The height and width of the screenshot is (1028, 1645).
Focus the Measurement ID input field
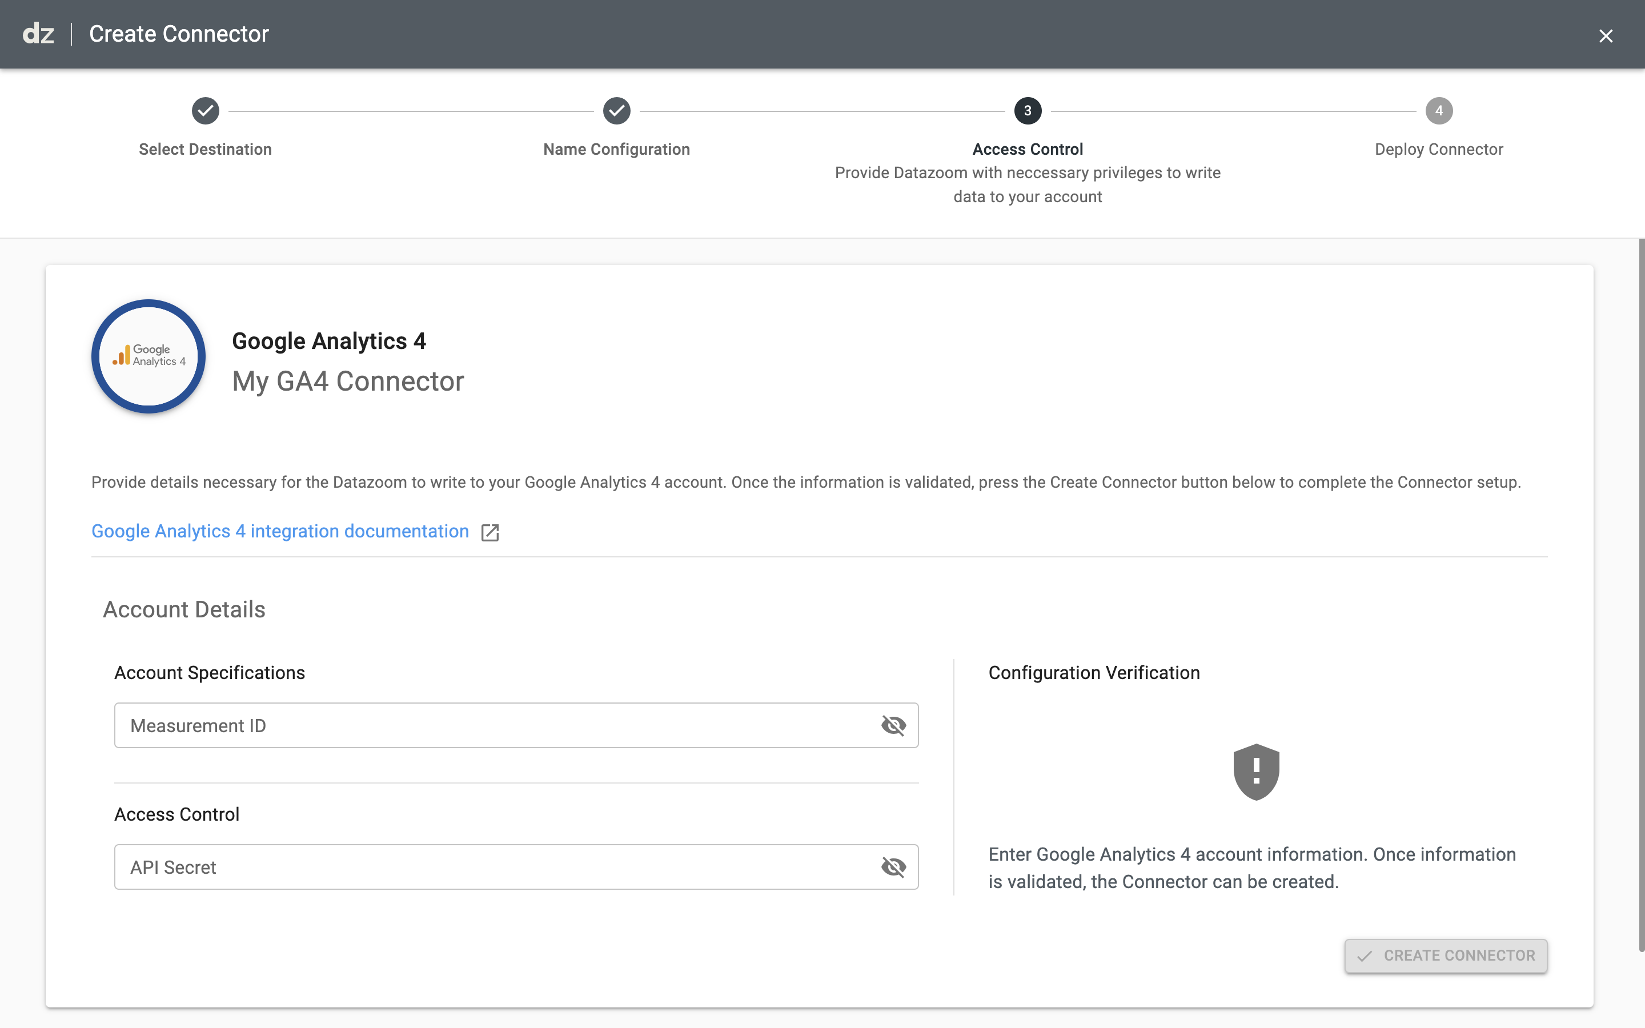pyautogui.click(x=516, y=725)
